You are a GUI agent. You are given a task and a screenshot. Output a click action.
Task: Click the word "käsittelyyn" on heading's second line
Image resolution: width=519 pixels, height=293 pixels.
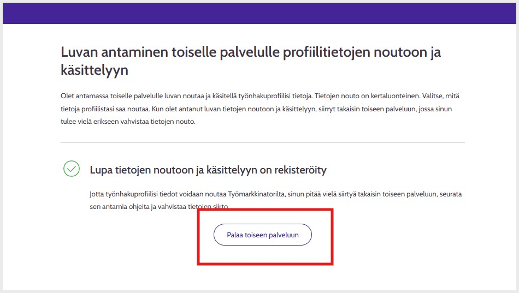(x=95, y=71)
